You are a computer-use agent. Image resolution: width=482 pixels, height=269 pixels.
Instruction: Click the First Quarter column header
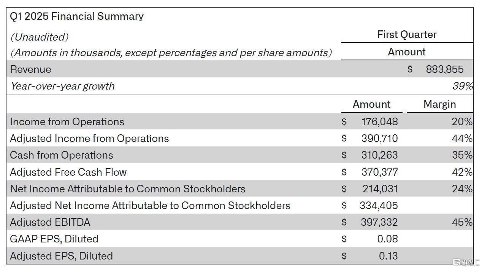tap(407, 35)
